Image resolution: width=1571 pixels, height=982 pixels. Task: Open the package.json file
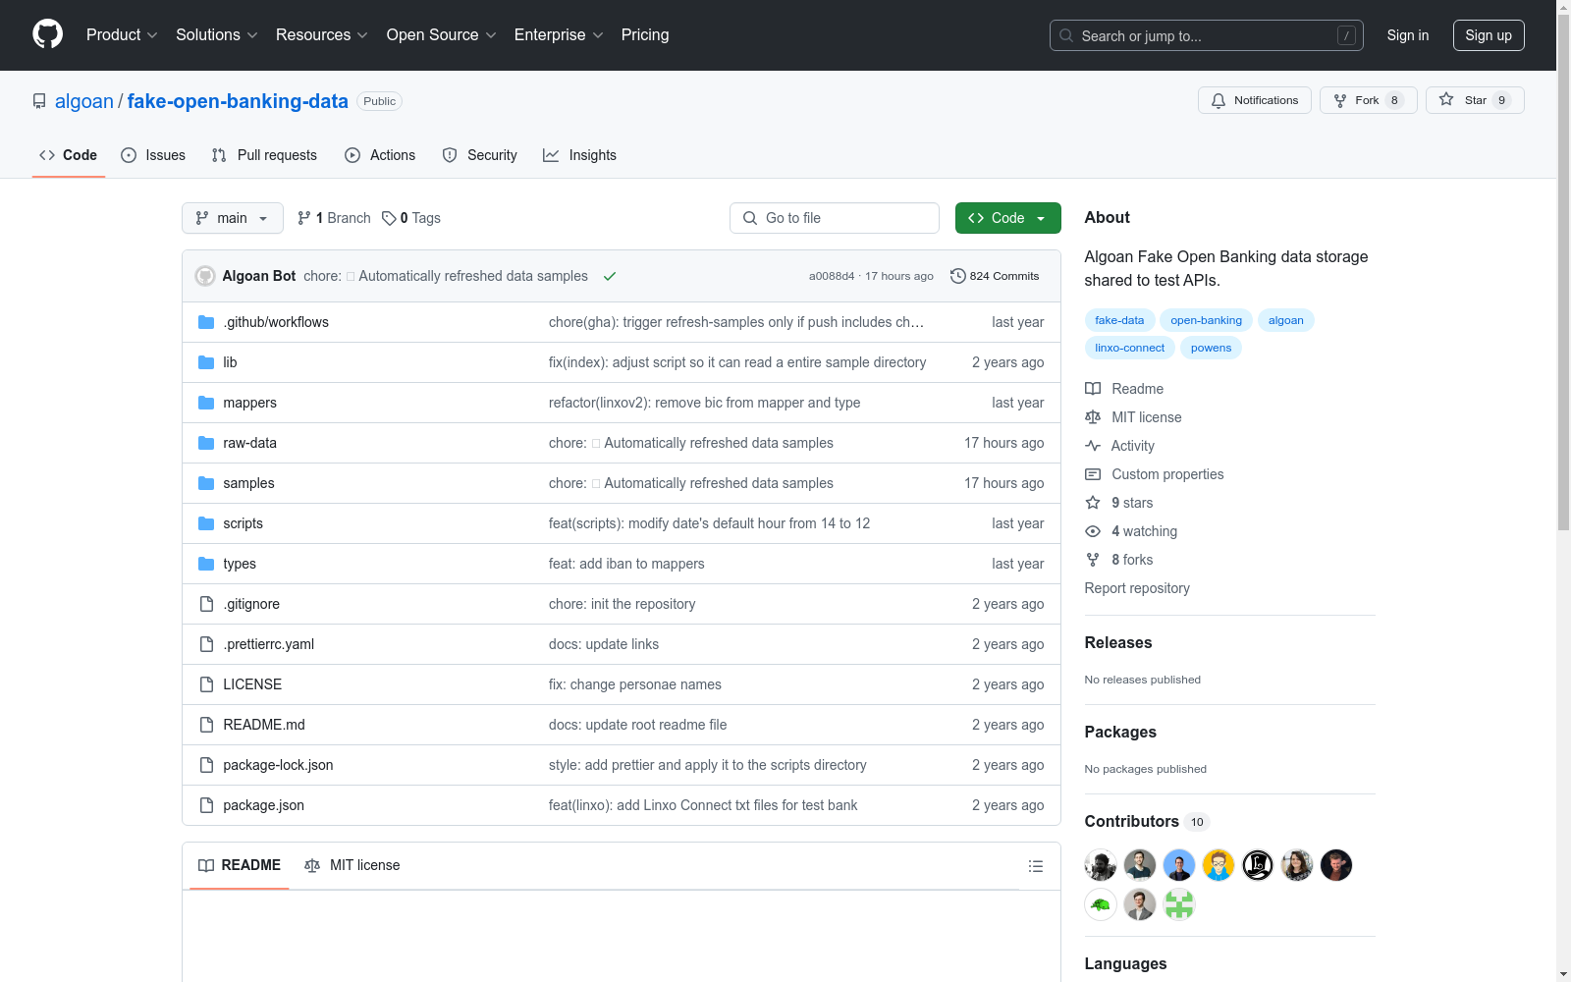(x=263, y=805)
